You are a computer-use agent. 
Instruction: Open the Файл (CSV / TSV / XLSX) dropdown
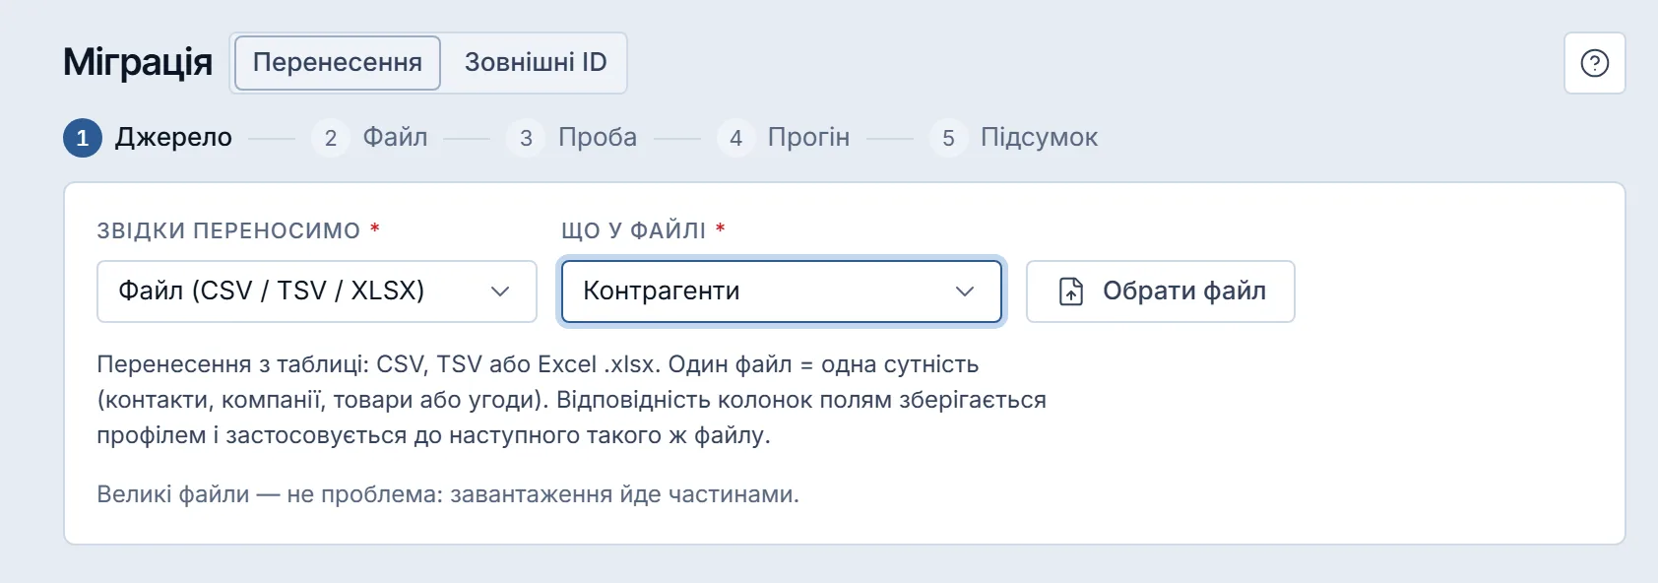point(317,291)
